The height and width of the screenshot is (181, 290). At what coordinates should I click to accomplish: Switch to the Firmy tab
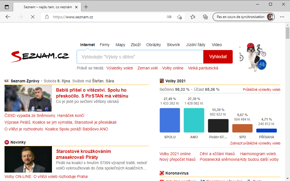point(105,45)
